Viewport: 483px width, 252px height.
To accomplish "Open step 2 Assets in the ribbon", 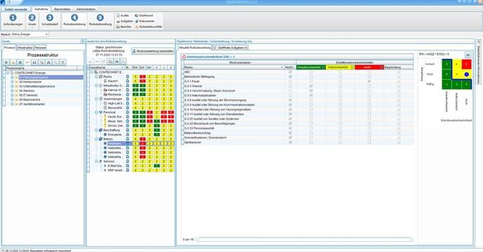I will pos(32,20).
